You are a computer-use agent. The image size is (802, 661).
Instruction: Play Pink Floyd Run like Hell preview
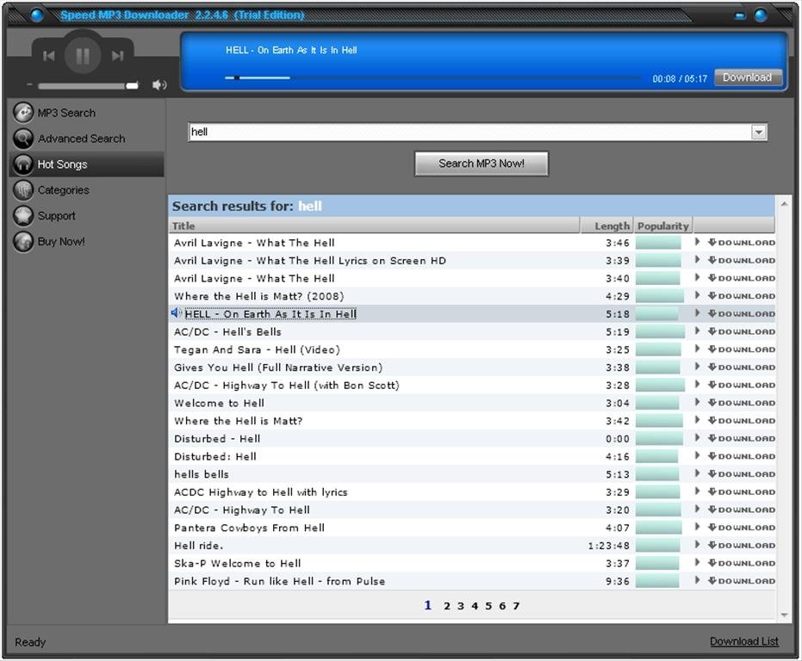697,580
